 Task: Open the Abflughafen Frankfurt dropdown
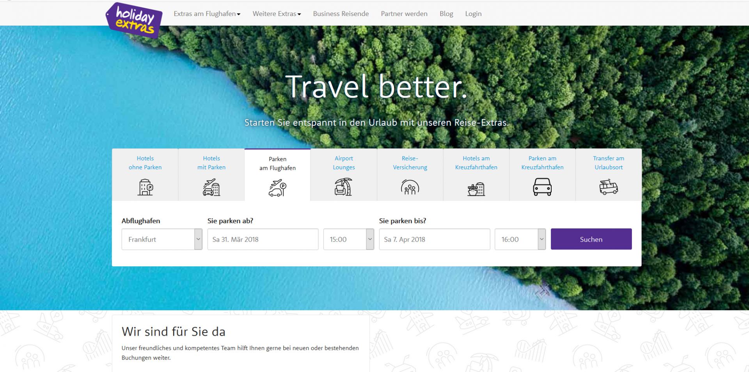[162, 239]
